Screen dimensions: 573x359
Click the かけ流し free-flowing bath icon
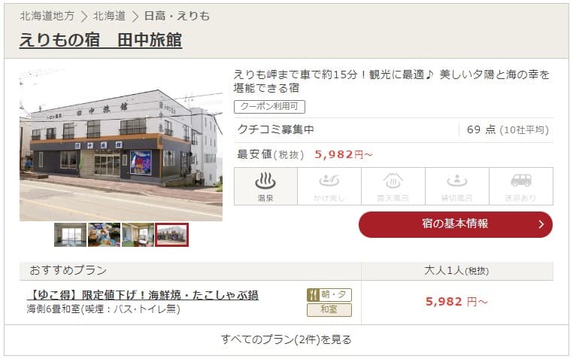point(329,187)
